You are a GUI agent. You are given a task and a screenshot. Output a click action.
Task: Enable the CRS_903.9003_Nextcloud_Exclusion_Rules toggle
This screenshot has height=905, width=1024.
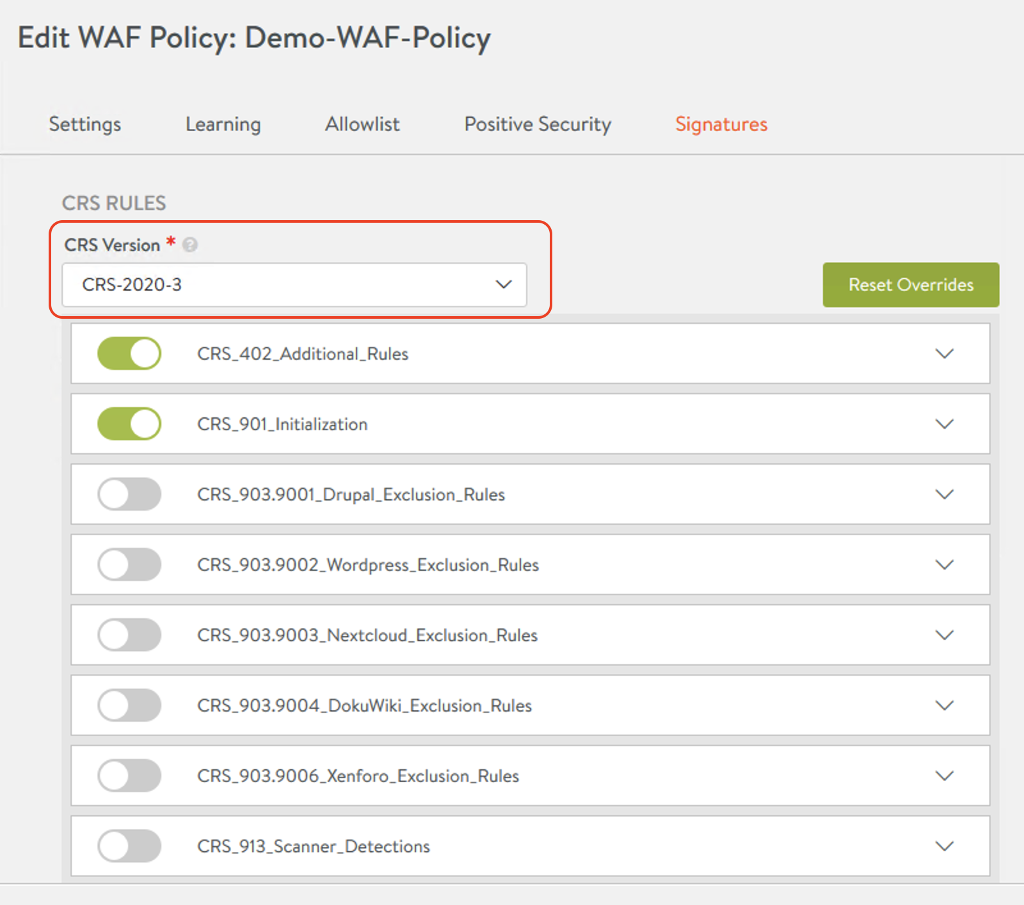[129, 635]
